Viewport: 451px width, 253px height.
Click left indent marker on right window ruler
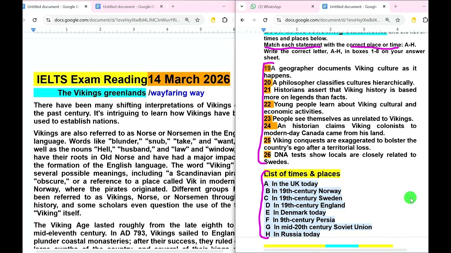point(264,30)
